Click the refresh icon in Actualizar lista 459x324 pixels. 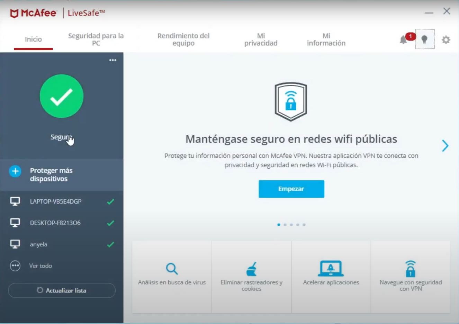point(40,290)
